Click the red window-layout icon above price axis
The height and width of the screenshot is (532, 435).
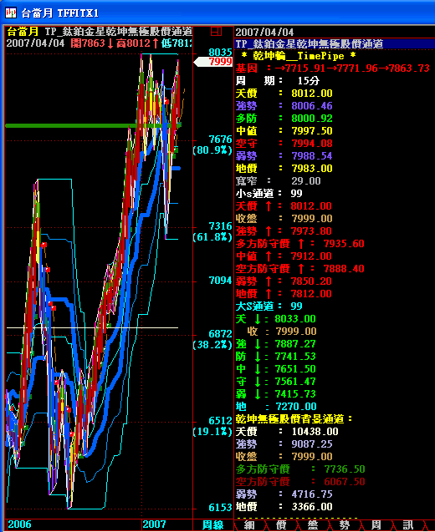click(x=216, y=32)
